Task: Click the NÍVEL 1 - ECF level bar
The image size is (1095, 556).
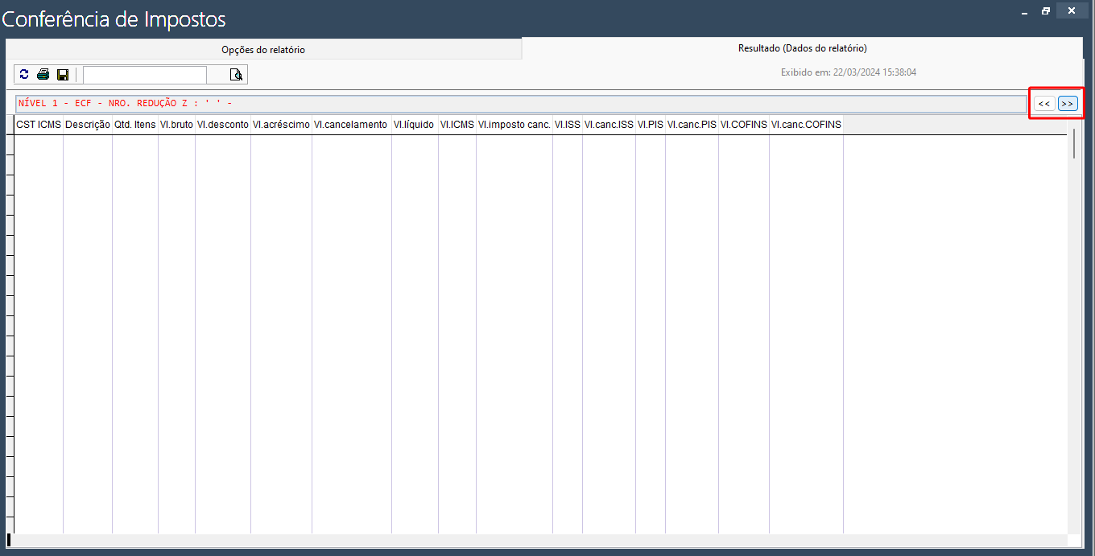Action: (521, 104)
